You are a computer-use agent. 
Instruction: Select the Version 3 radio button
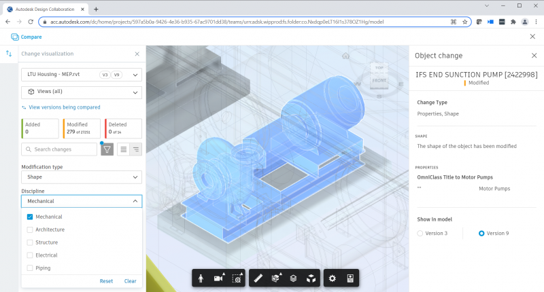(420, 233)
